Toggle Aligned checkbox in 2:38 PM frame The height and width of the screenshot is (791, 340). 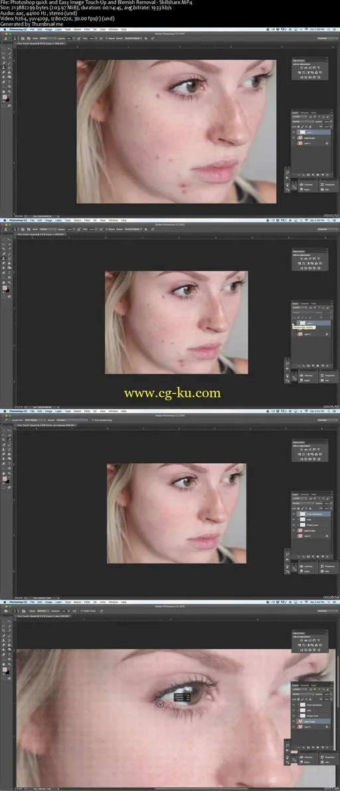pos(105,38)
